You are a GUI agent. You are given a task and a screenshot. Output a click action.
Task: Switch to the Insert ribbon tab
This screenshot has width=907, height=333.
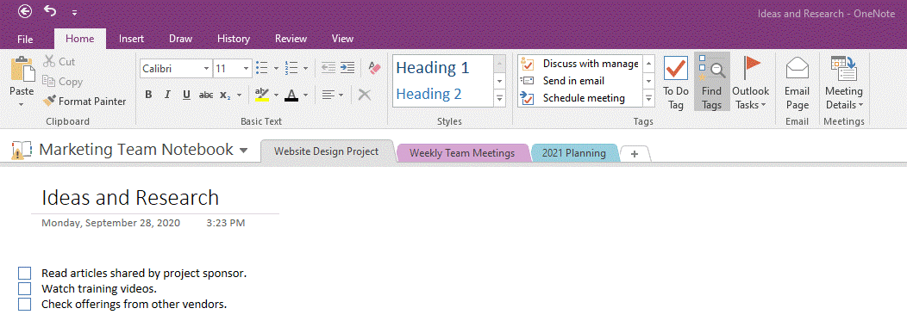(x=131, y=39)
